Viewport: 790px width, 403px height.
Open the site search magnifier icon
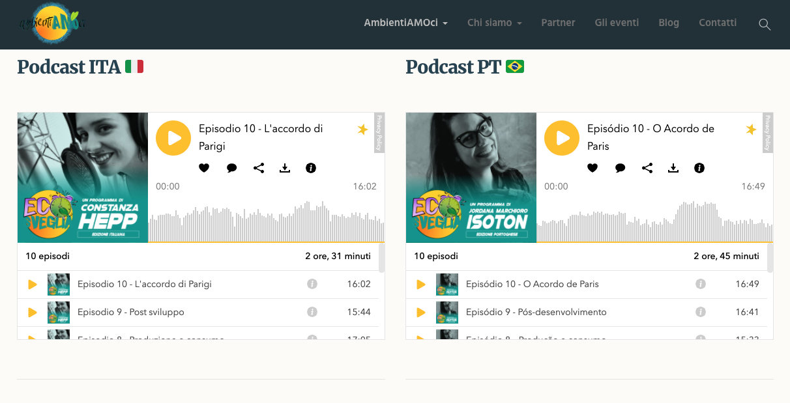765,25
